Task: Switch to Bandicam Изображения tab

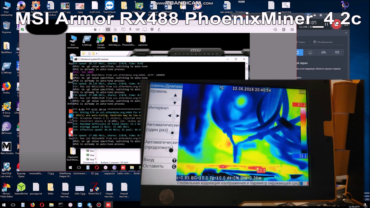Action: click(x=323, y=42)
